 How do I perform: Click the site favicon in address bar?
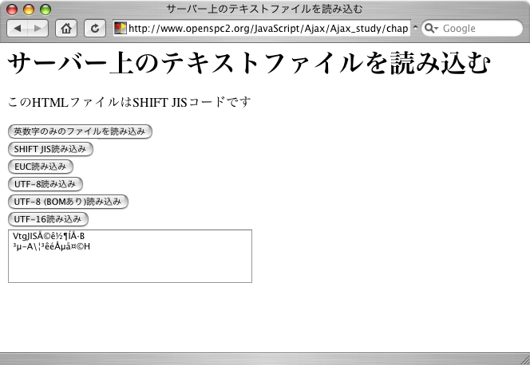121,29
